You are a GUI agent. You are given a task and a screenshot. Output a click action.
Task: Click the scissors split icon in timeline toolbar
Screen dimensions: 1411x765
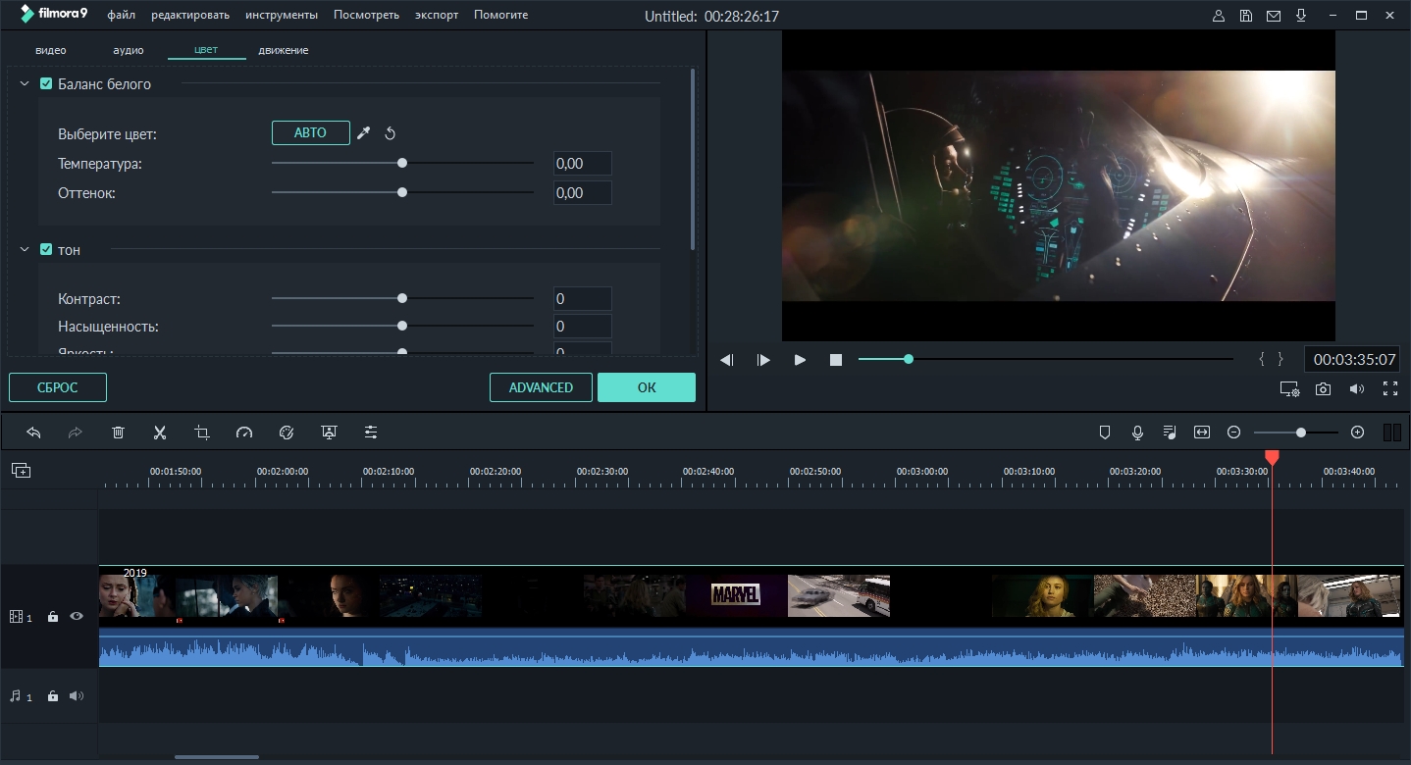point(160,433)
